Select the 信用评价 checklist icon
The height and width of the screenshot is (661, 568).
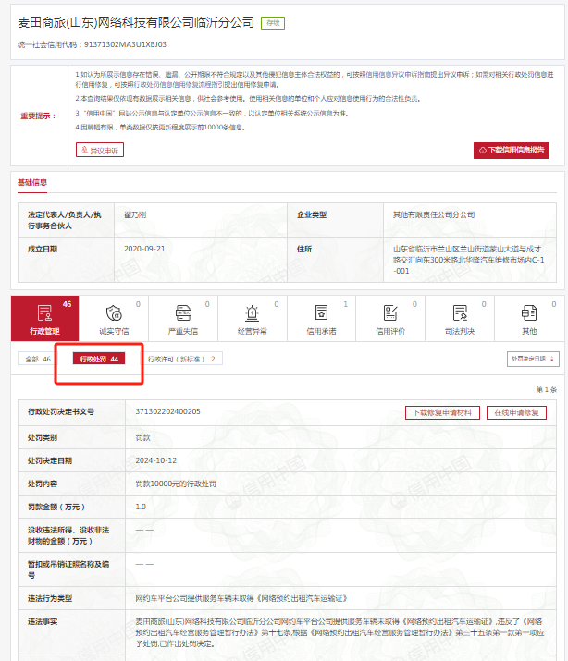390,313
